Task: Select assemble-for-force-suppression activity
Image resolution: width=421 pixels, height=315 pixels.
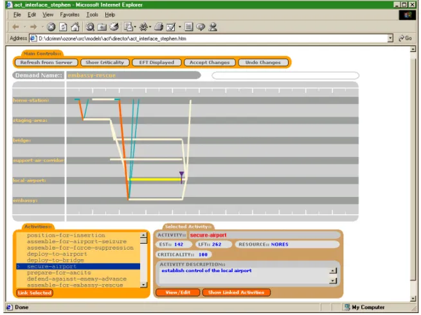Action: [80, 248]
